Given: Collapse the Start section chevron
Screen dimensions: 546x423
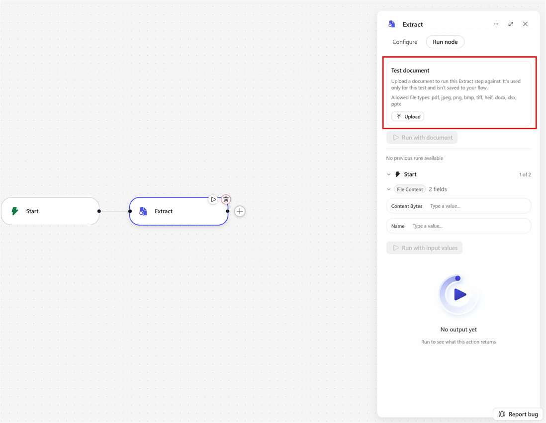Looking at the screenshot, I should pyautogui.click(x=389, y=174).
